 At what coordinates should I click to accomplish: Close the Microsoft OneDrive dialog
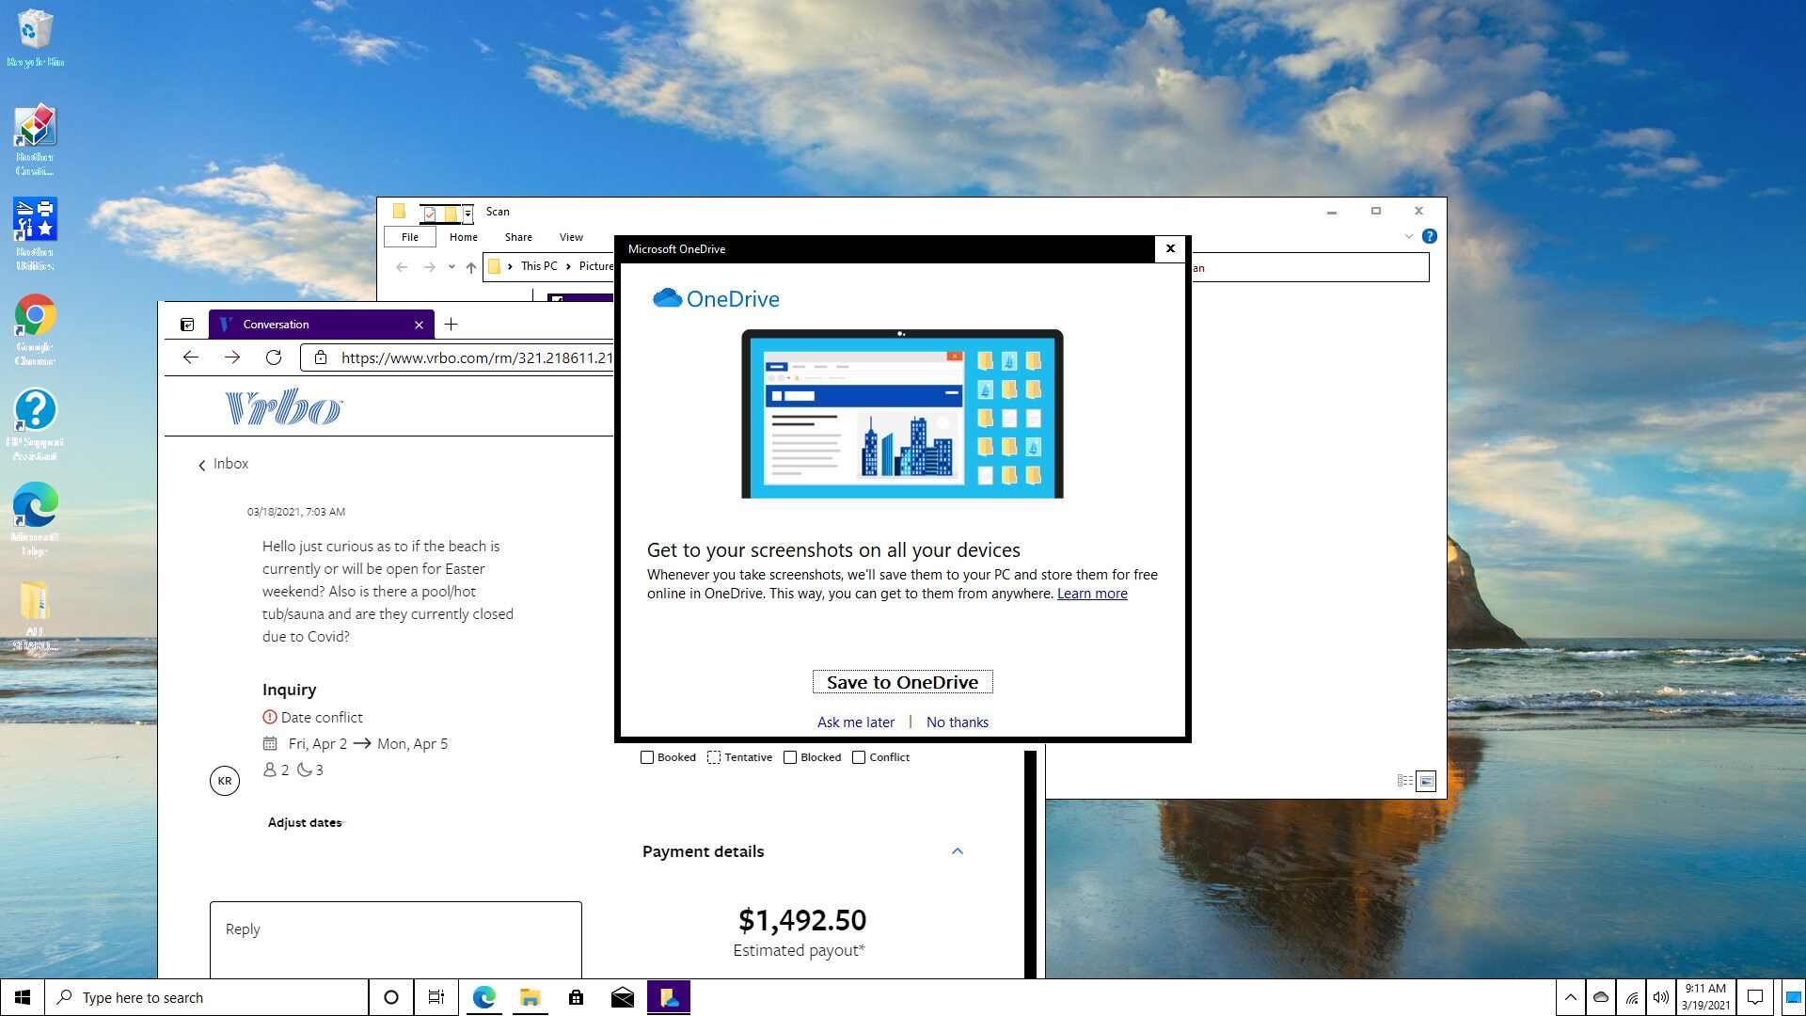tap(1170, 249)
